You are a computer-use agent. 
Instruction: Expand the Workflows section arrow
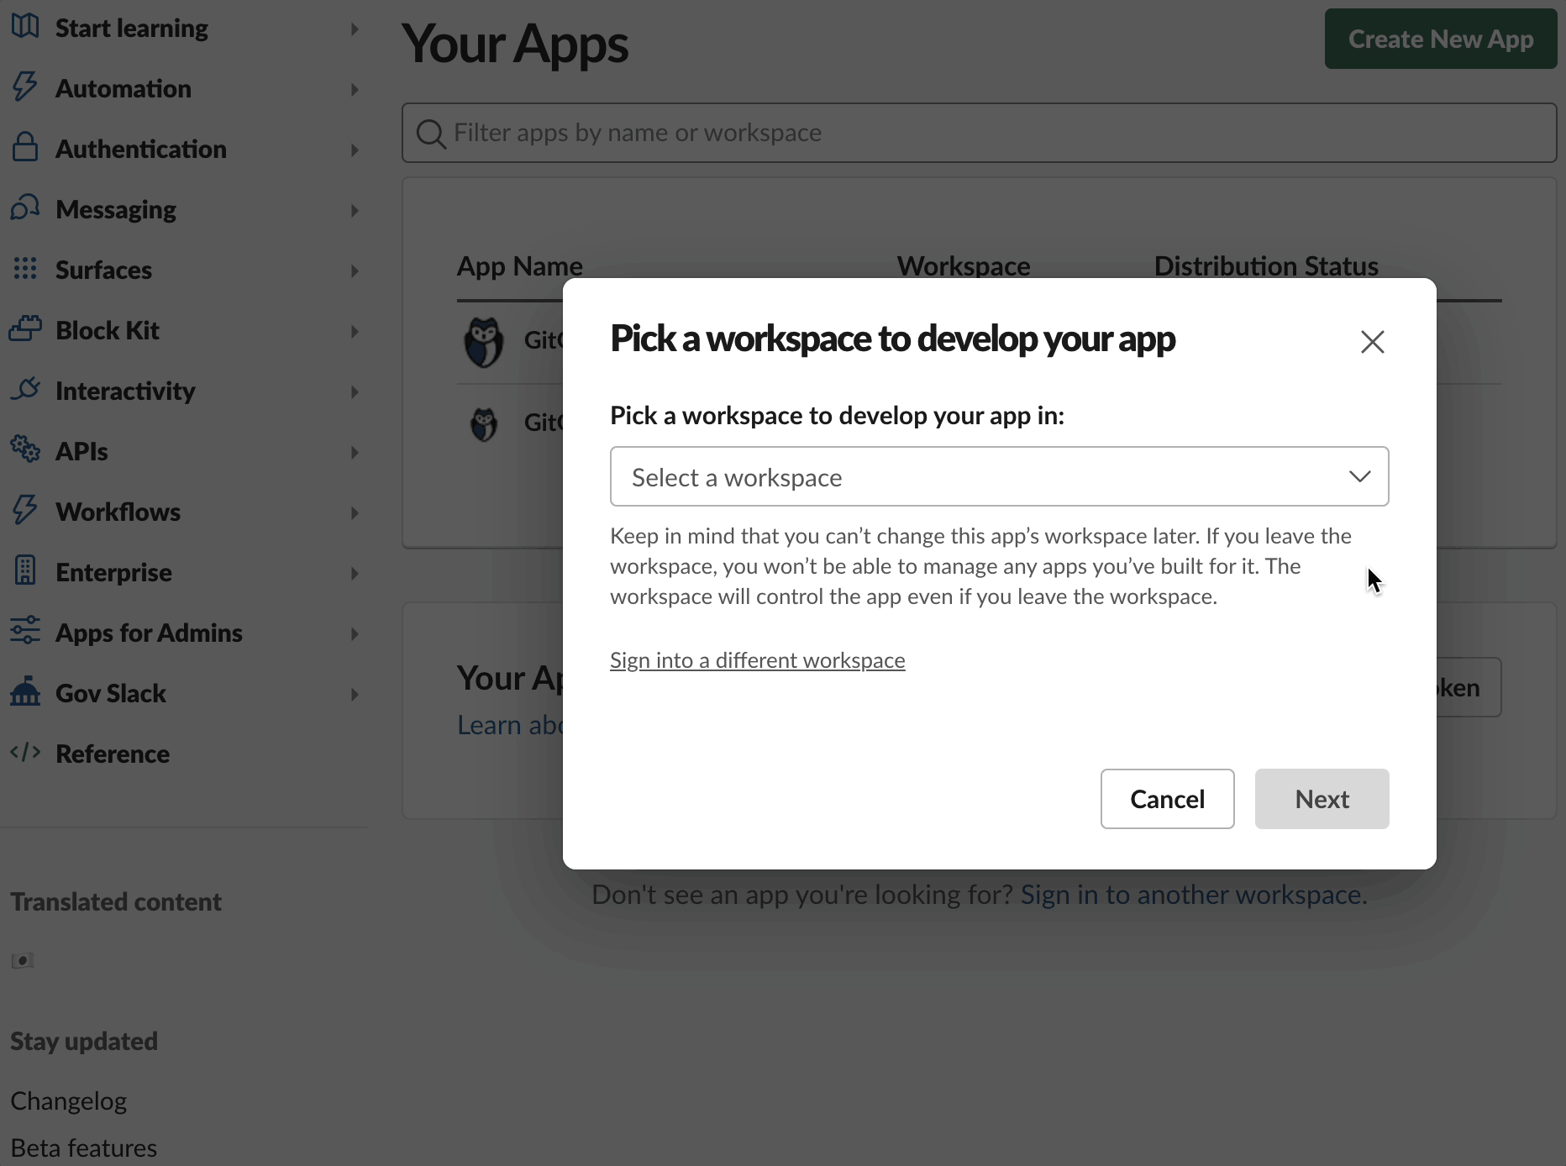[355, 513]
